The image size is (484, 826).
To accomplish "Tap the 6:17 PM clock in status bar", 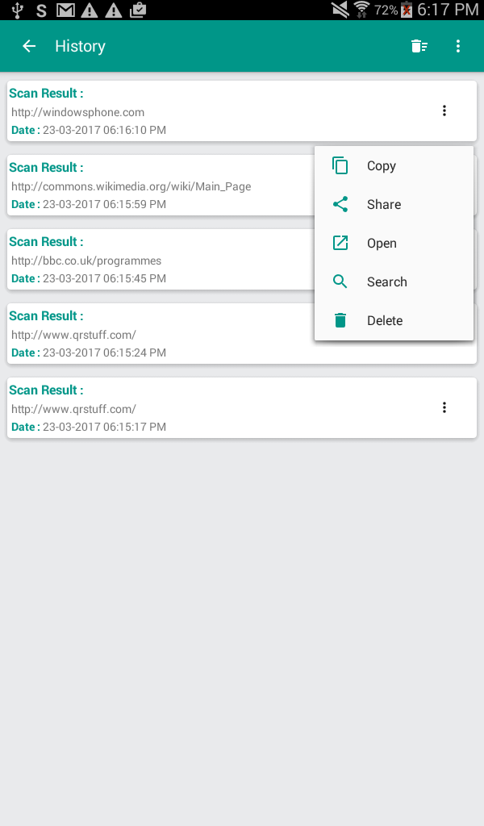I will [x=448, y=10].
